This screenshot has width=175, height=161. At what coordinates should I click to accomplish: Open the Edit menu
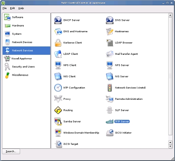point(12,8)
